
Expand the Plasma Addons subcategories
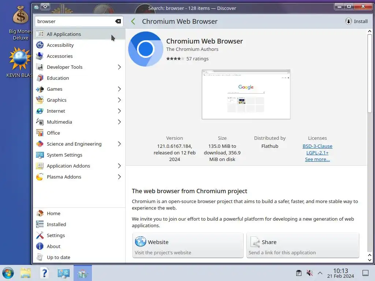[119, 177]
